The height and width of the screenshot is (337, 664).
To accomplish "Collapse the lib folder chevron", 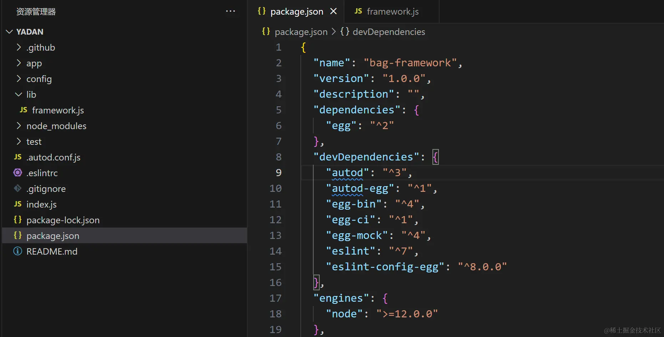I will coord(19,94).
